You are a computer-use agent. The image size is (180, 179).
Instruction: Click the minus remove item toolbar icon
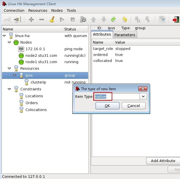click(x=42, y=20)
